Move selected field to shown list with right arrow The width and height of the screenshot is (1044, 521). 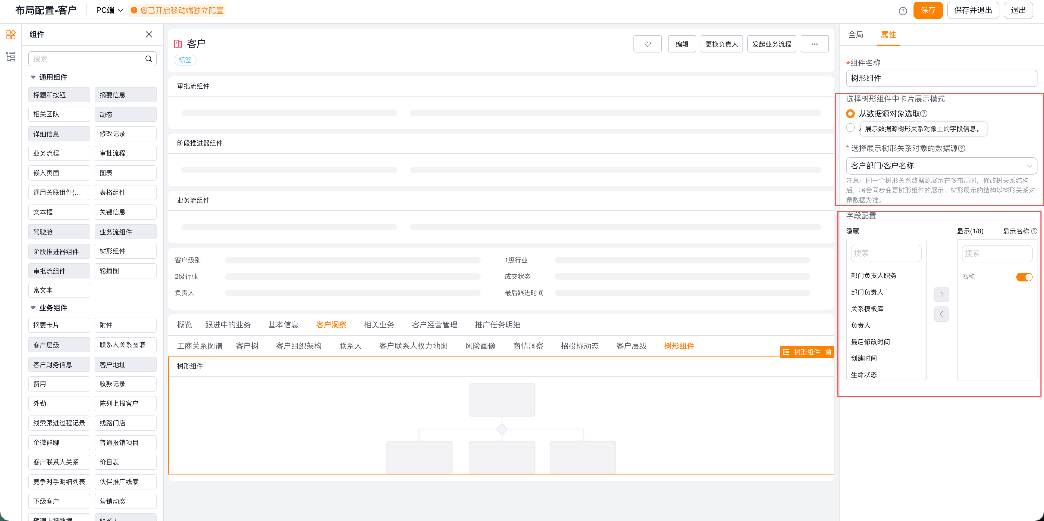point(942,294)
